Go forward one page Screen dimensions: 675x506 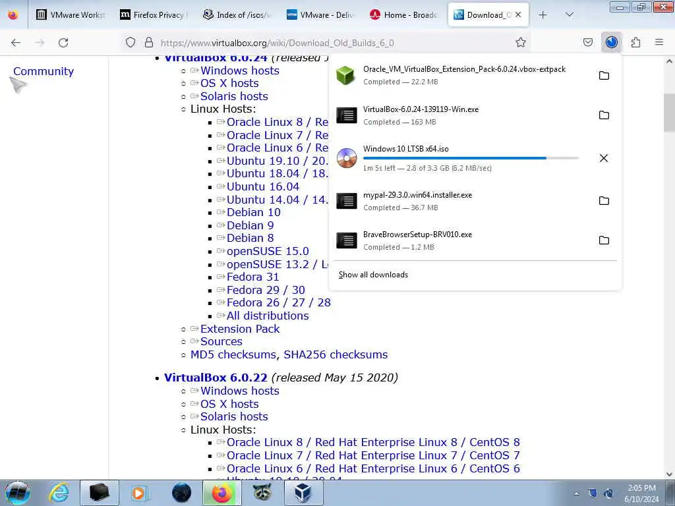(x=40, y=42)
